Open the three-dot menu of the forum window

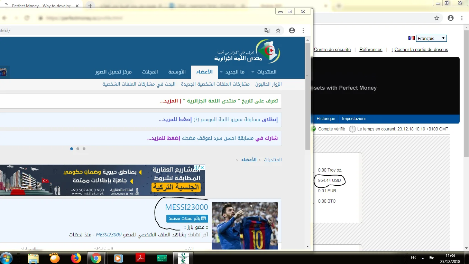point(303,30)
